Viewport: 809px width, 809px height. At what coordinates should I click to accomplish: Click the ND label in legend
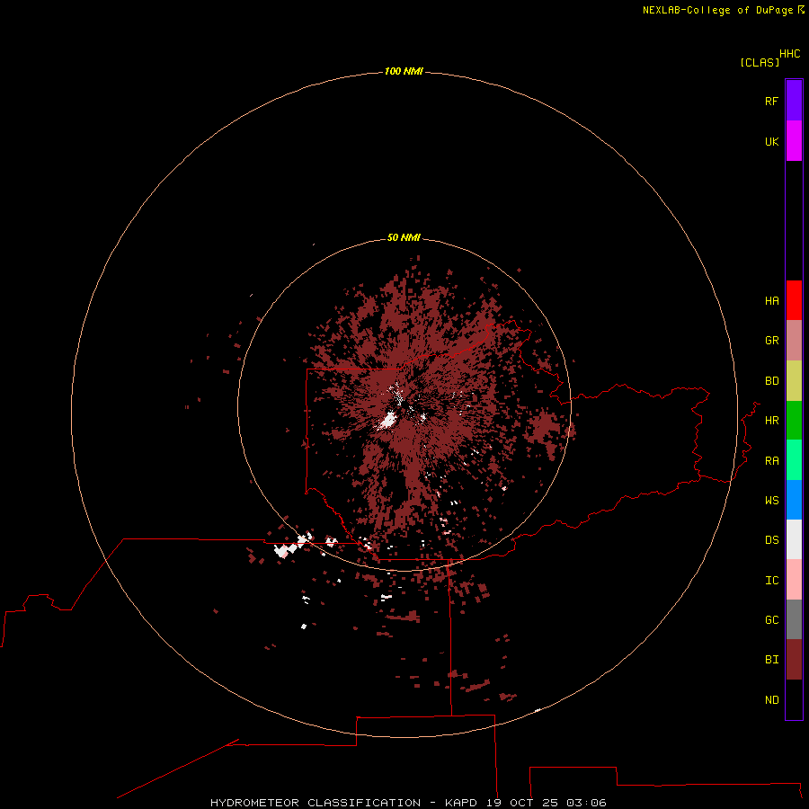[771, 700]
